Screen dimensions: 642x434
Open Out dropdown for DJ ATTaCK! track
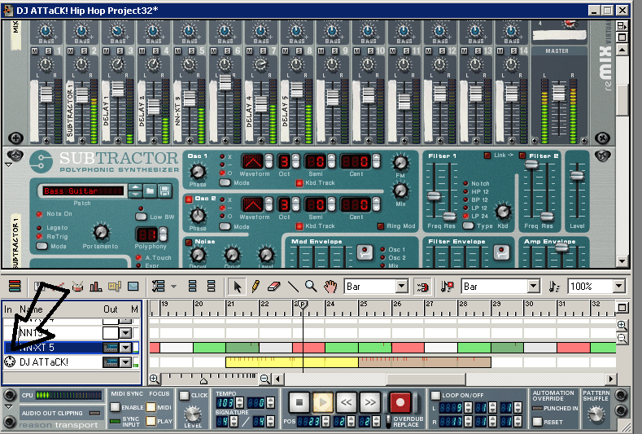[x=125, y=362]
